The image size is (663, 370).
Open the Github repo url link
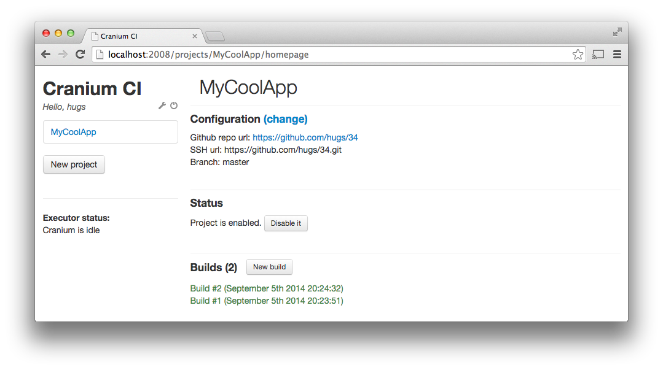(305, 137)
